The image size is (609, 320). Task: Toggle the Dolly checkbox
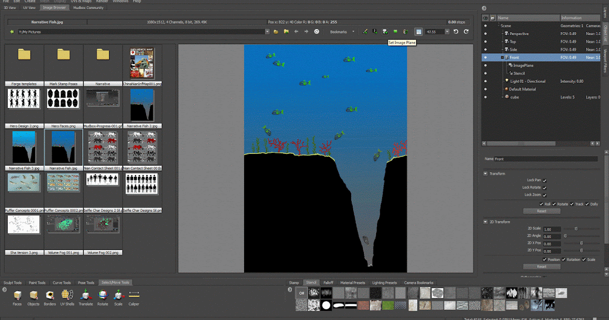588,204
